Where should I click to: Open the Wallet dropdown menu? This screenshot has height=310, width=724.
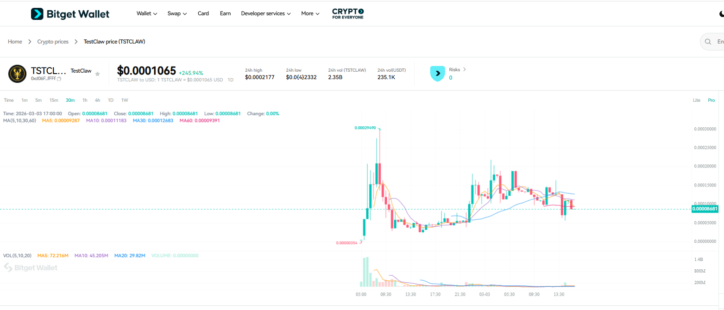tap(146, 13)
